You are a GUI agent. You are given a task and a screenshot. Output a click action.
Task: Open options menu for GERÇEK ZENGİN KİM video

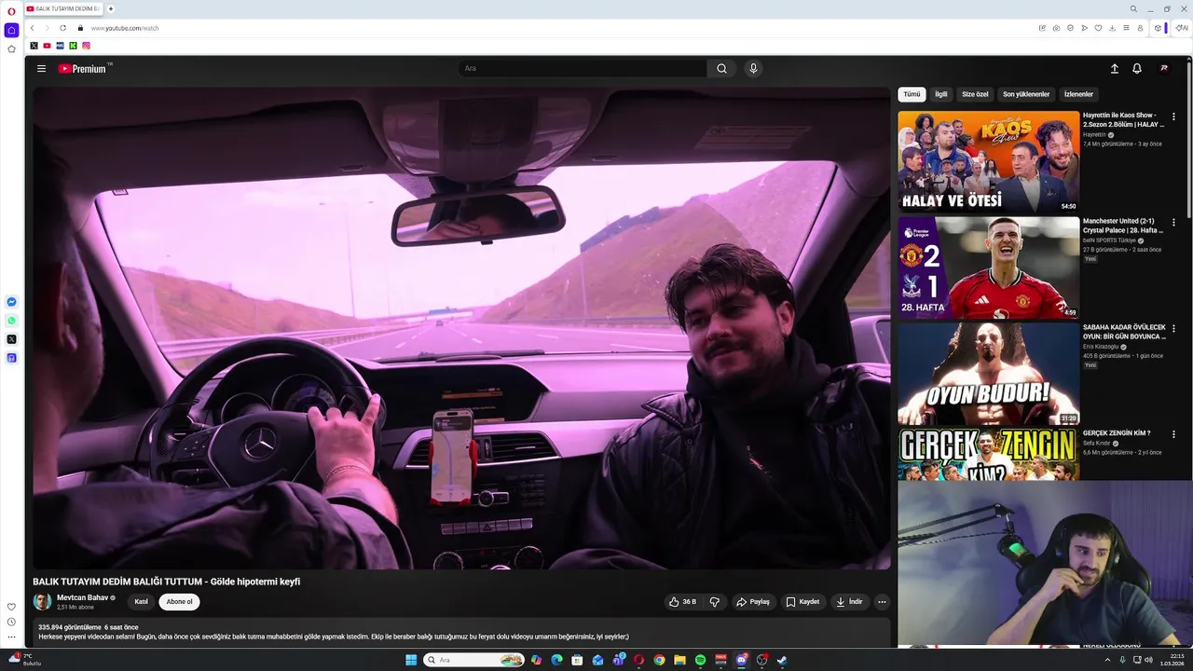(x=1173, y=434)
